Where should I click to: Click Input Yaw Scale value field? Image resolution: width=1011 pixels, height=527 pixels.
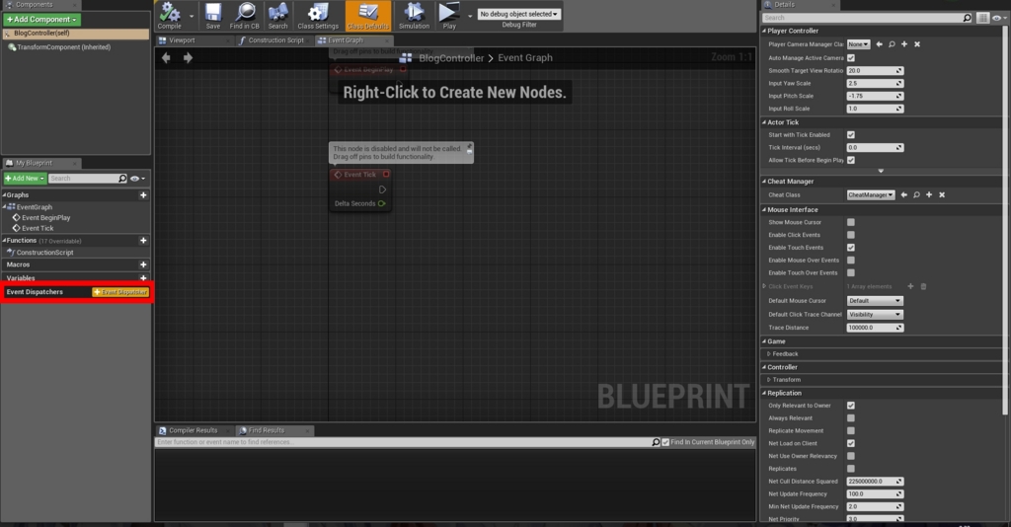click(875, 83)
